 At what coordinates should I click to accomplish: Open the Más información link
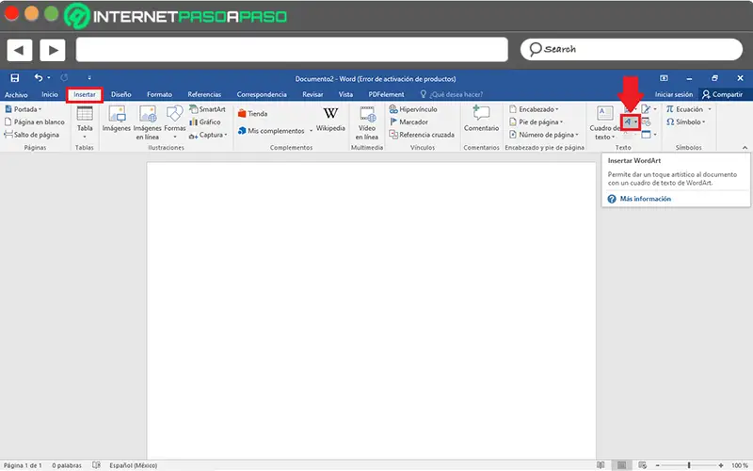[x=645, y=199]
